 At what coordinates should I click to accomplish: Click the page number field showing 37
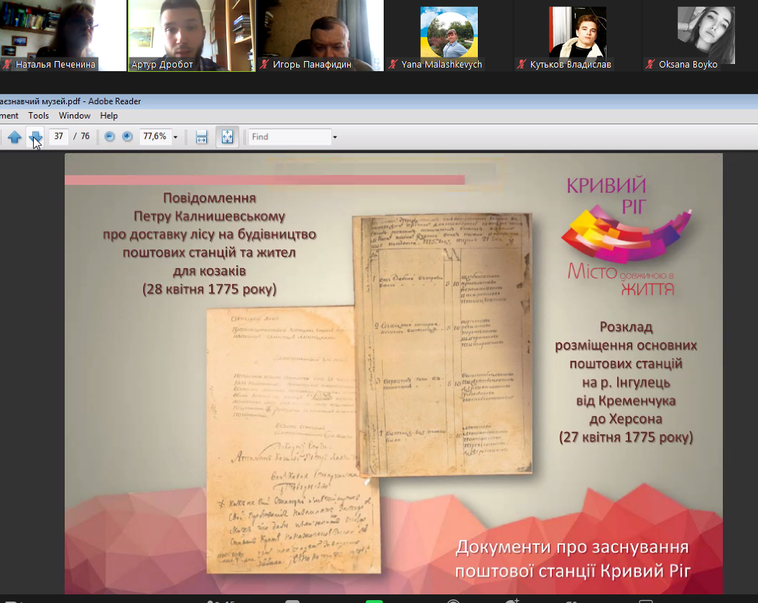tap(59, 137)
